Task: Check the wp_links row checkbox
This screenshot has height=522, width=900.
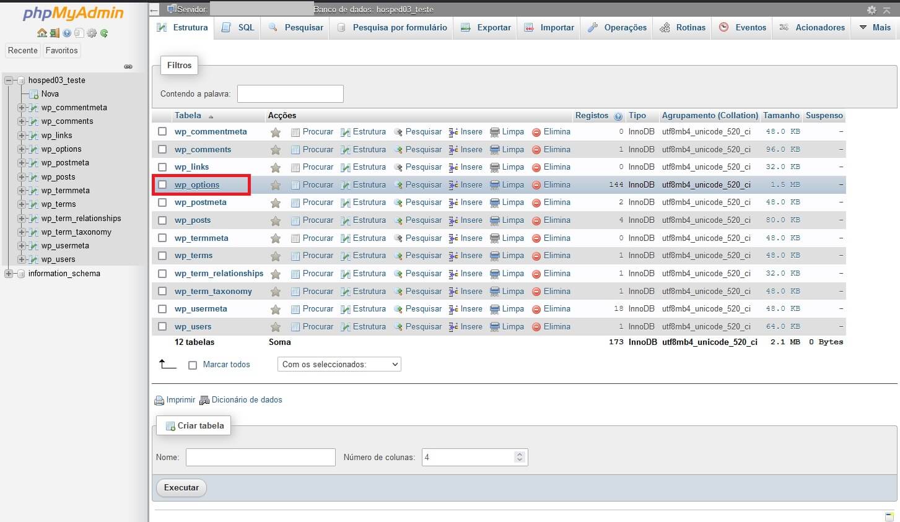Action: pyautogui.click(x=162, y=167)
